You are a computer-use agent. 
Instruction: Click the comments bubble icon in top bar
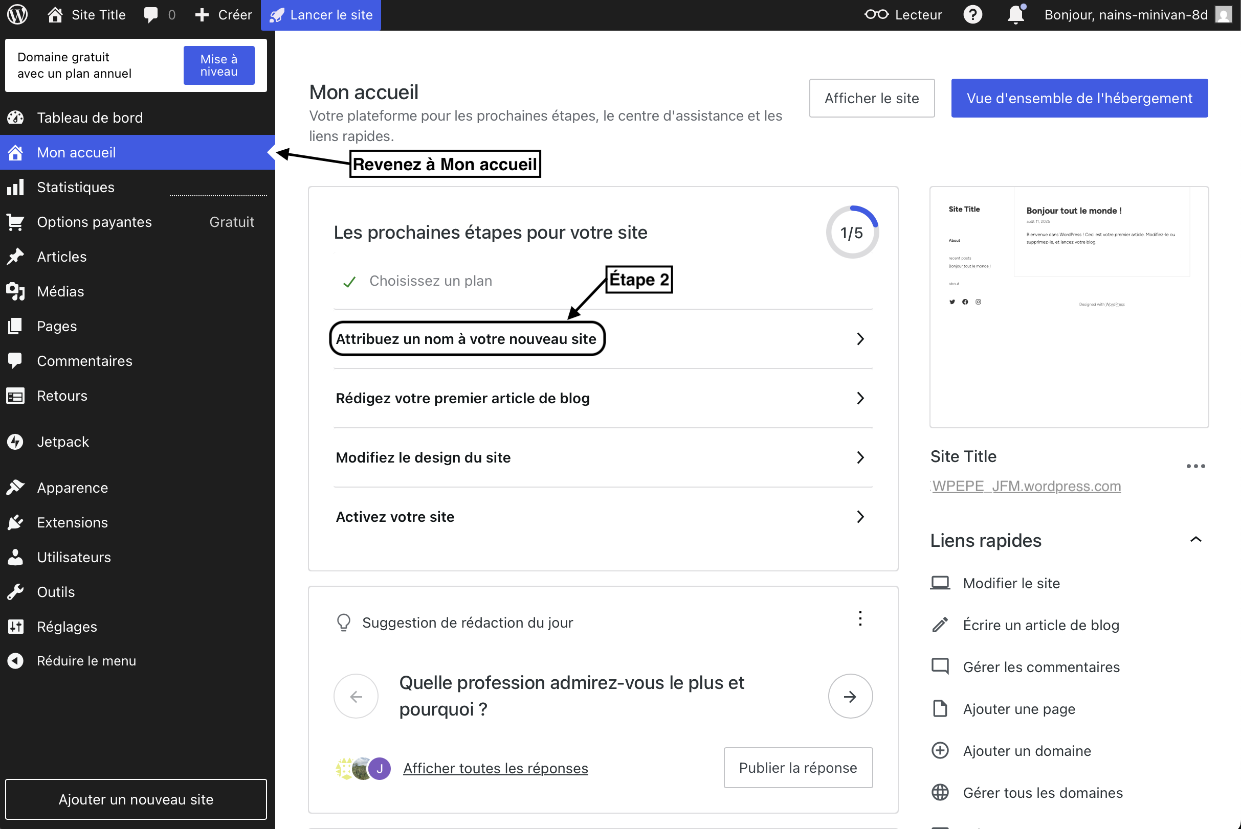pos(151,15)
